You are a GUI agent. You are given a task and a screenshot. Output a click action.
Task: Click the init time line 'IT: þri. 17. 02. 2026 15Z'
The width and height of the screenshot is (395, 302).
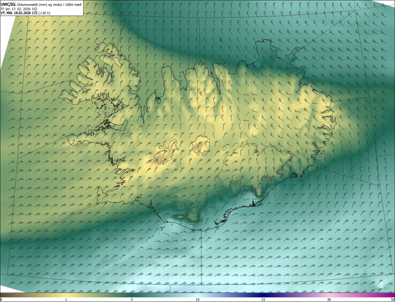19,9
